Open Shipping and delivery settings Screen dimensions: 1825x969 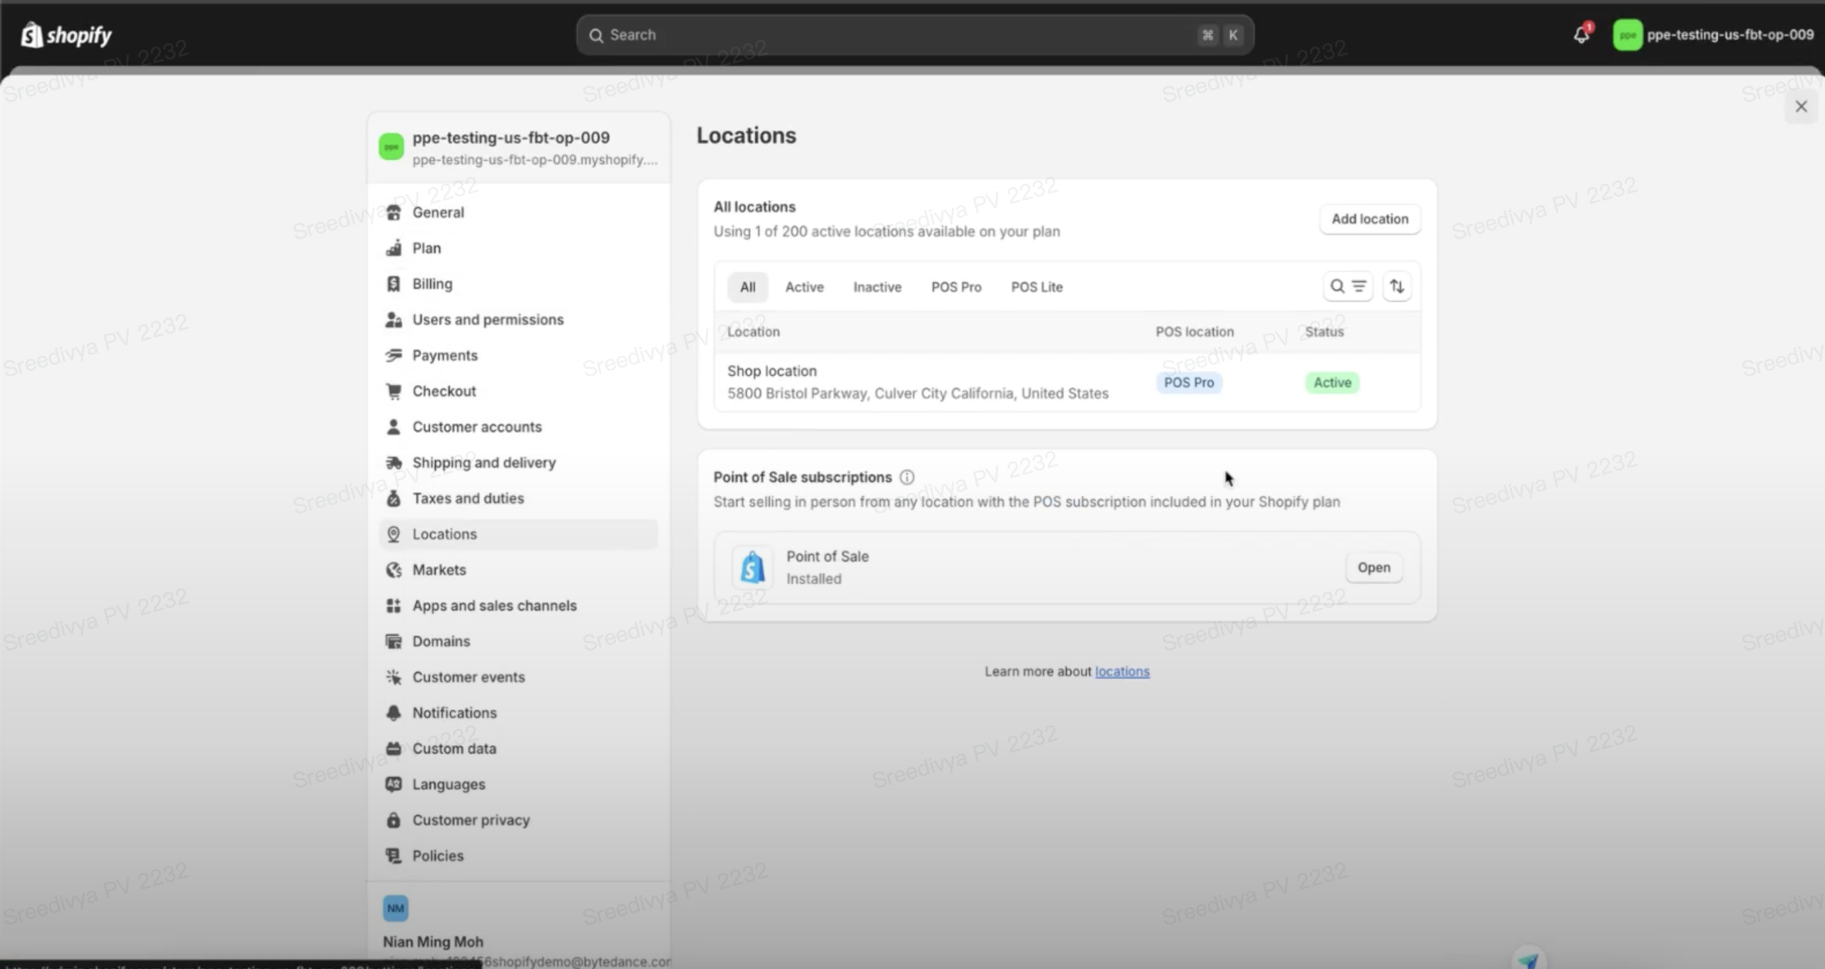point(483,463)
